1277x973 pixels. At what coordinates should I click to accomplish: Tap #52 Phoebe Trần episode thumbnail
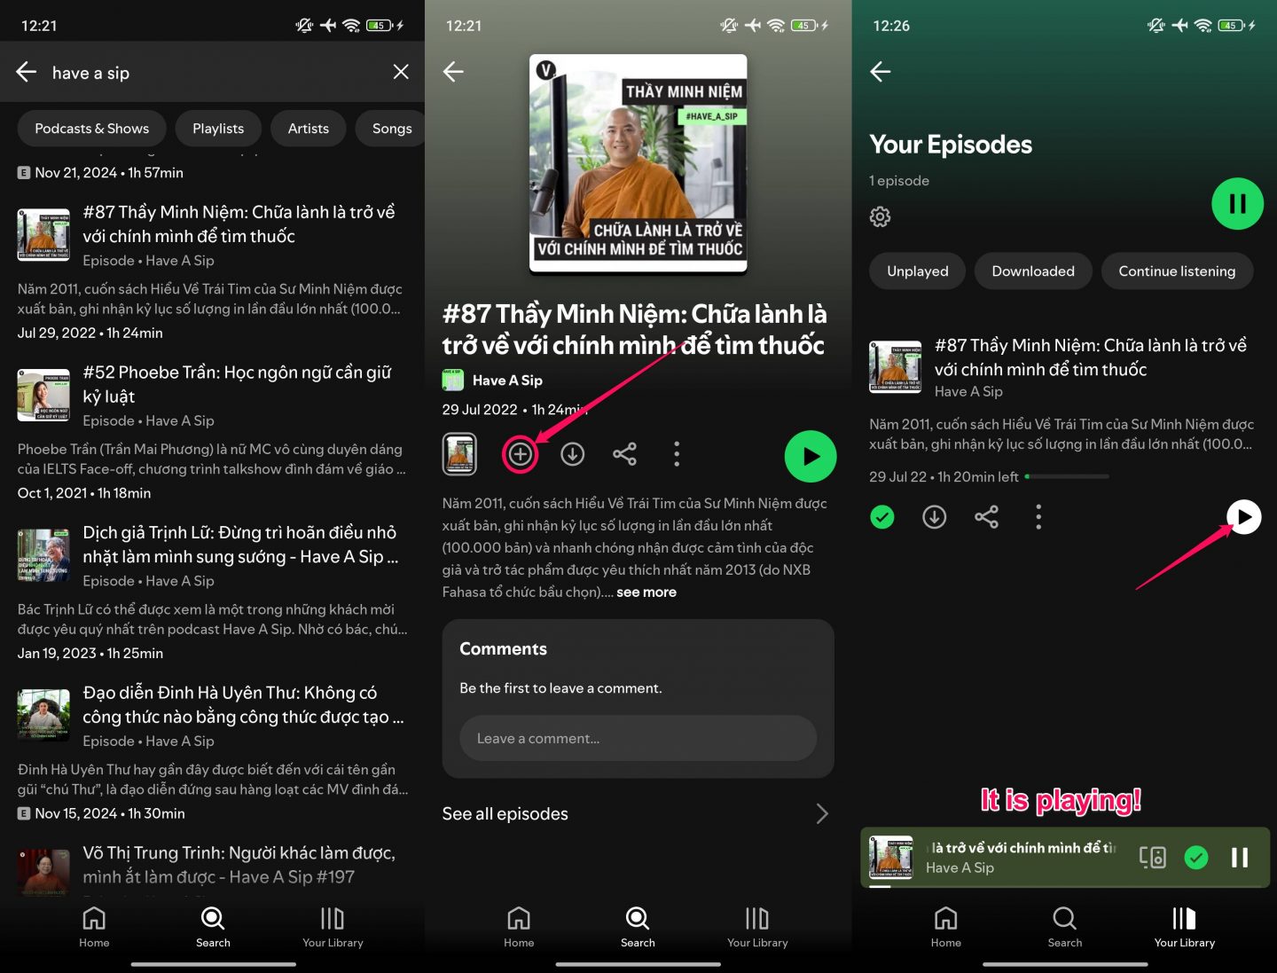coord(43,395)
